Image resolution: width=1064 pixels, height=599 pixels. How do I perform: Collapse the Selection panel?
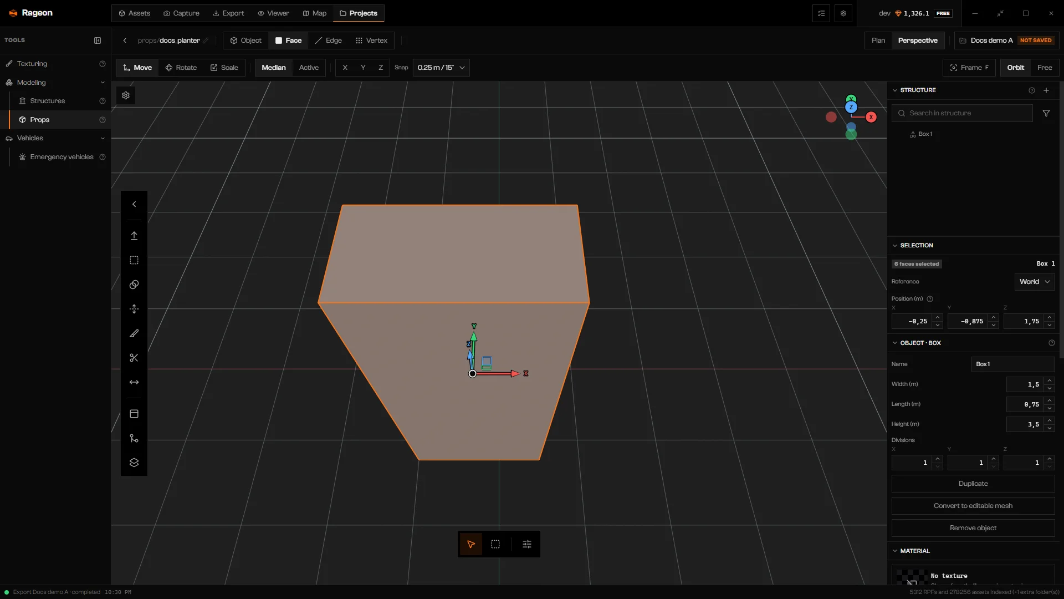tap(895, 245)
